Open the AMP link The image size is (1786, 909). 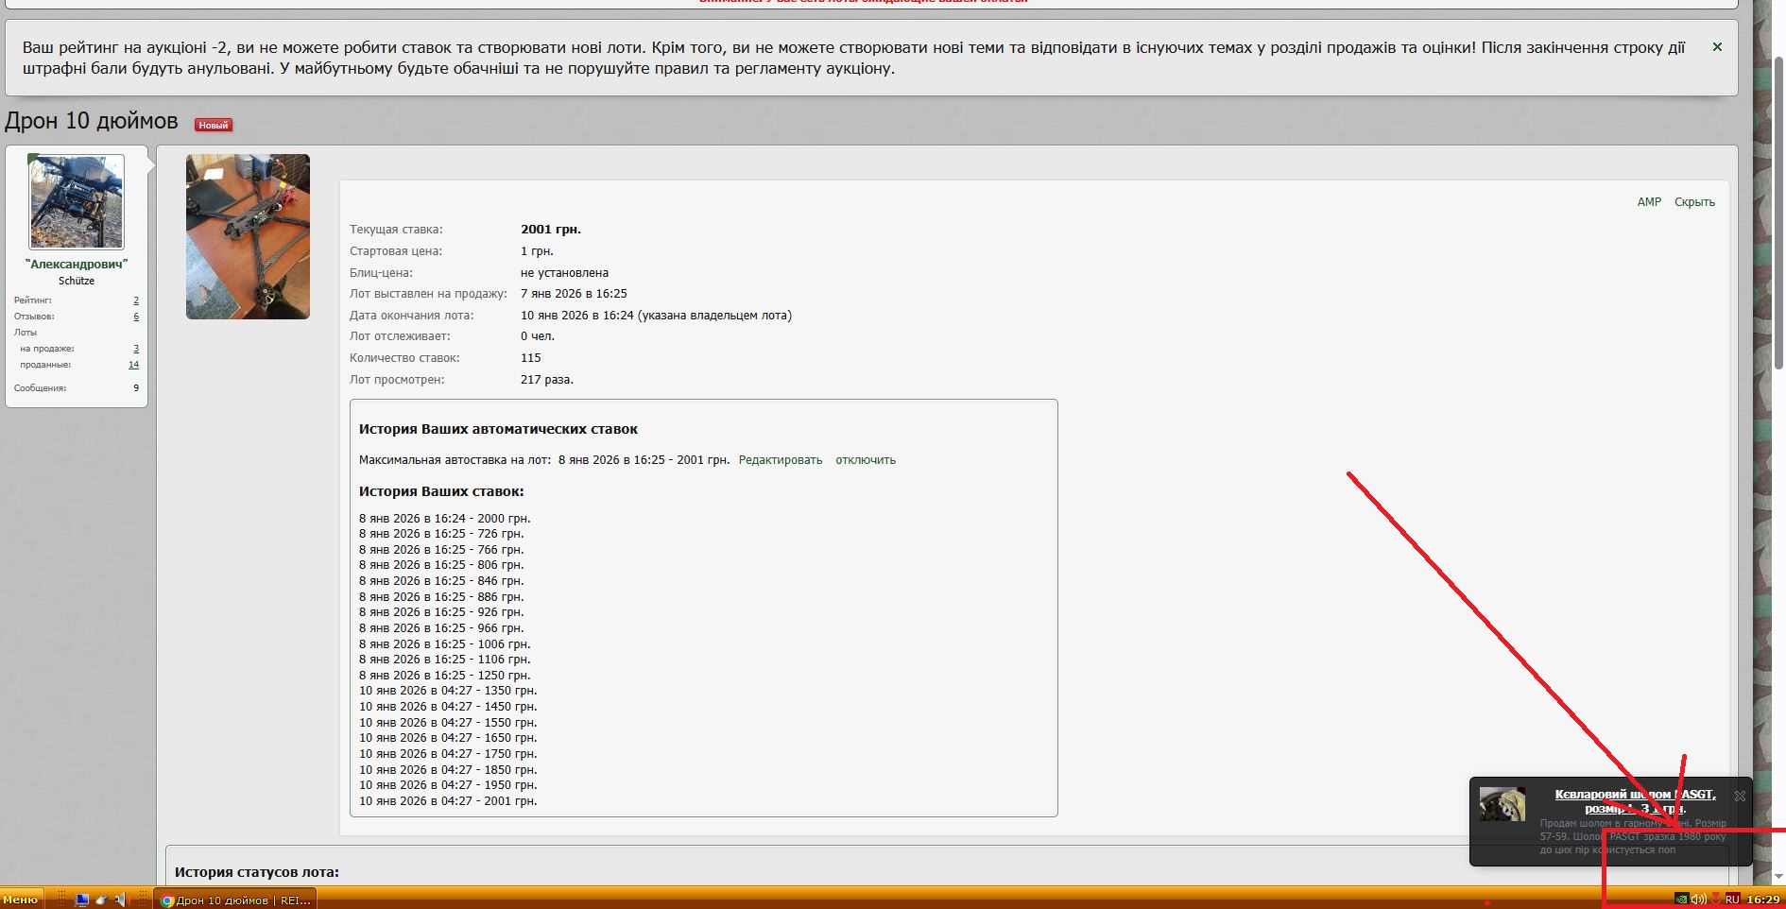point(1649,202)
